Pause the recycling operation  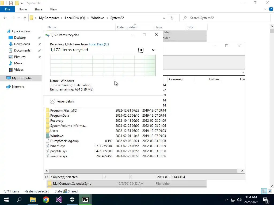(141, 50)
